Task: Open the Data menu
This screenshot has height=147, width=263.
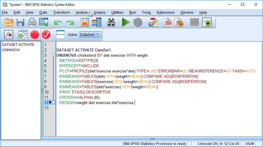Action: [x=43, y=13]
